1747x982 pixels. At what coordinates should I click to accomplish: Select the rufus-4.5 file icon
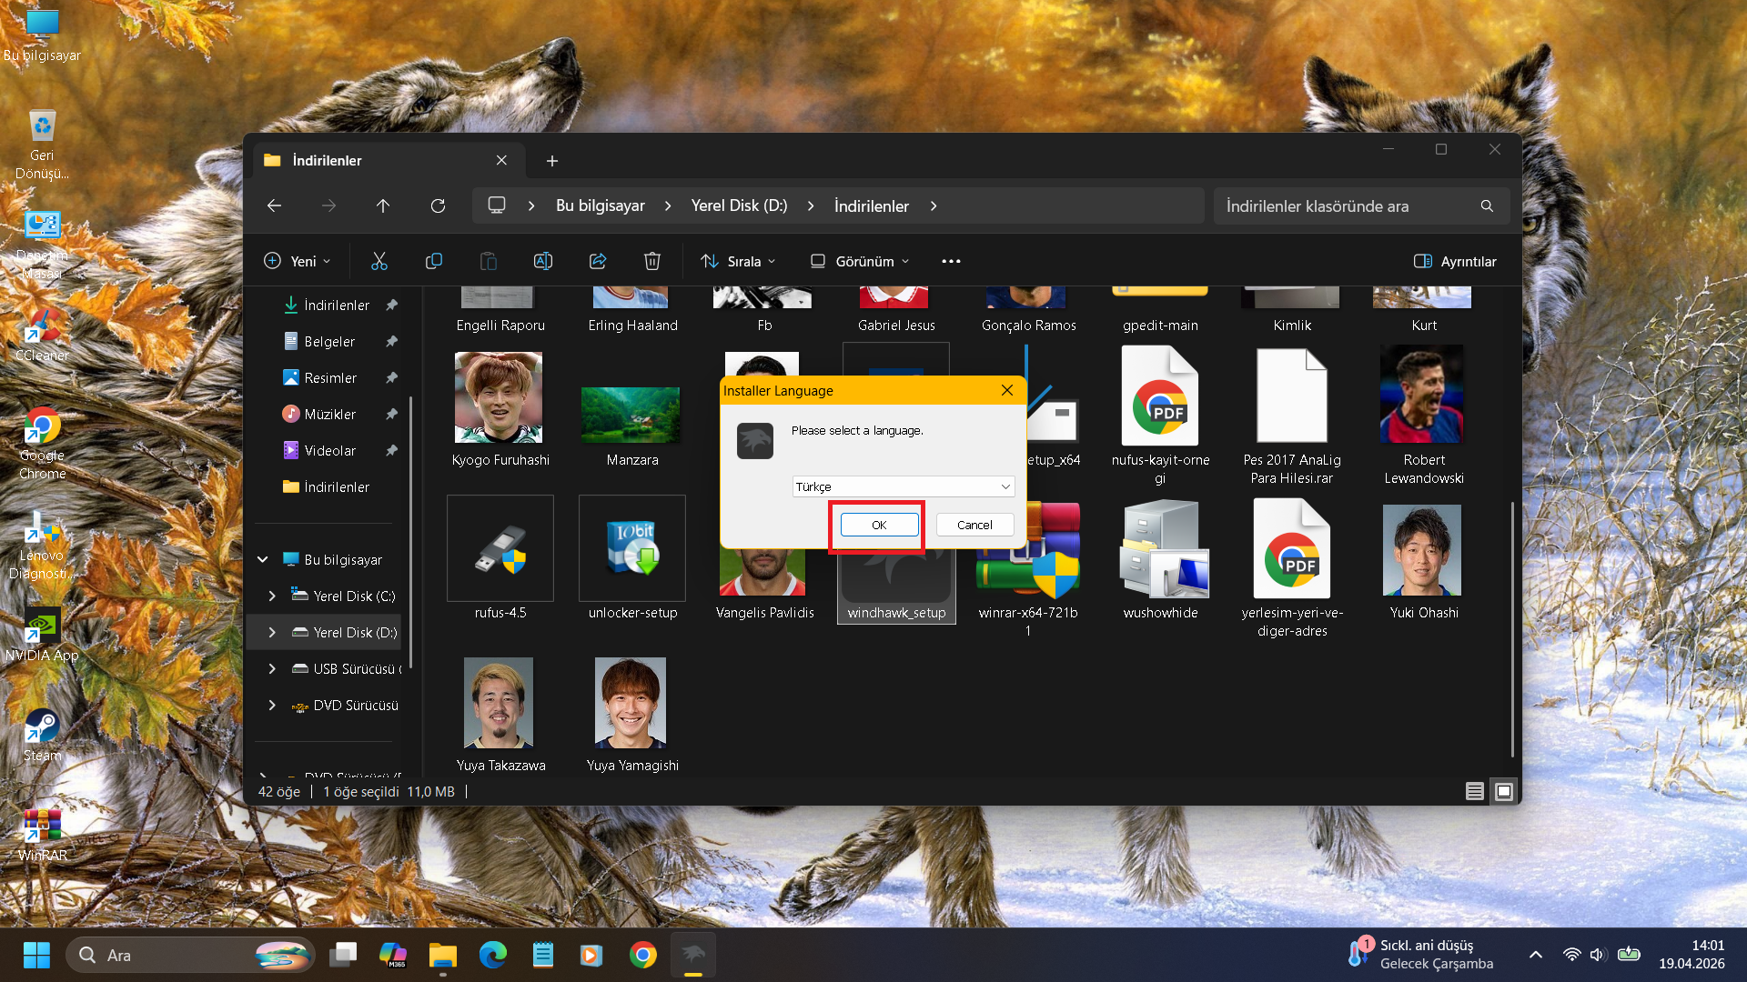tap(500, 548)
